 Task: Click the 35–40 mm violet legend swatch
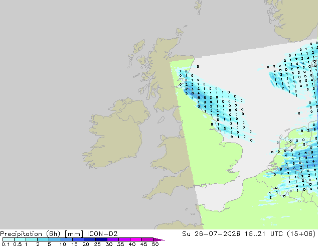[x=124, y=239]
